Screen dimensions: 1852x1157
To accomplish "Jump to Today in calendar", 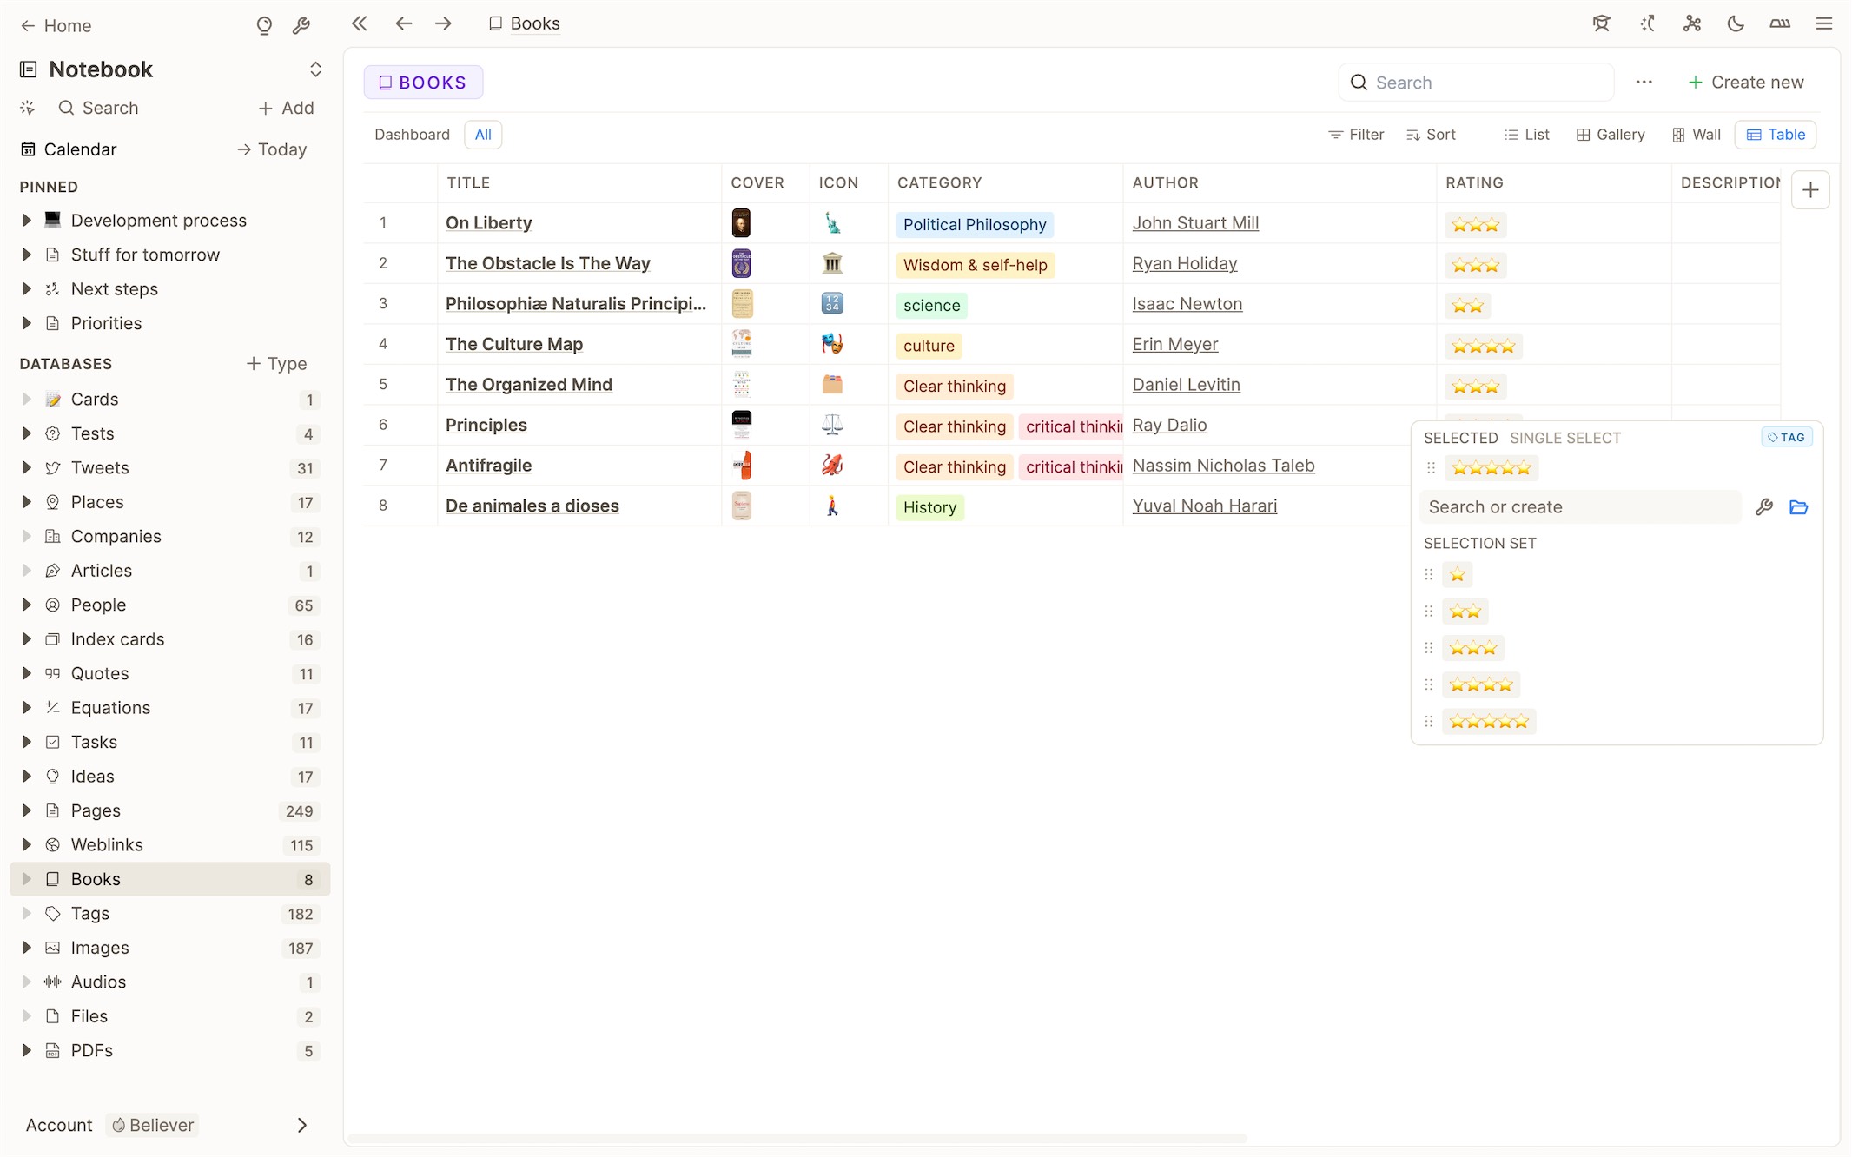I will [272, 149].
